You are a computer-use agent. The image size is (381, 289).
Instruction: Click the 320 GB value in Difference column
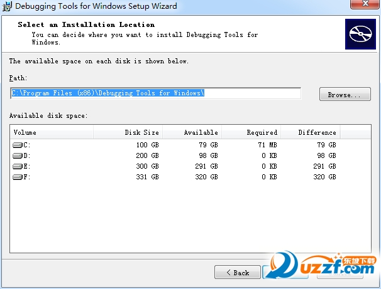tap(324, 177)
